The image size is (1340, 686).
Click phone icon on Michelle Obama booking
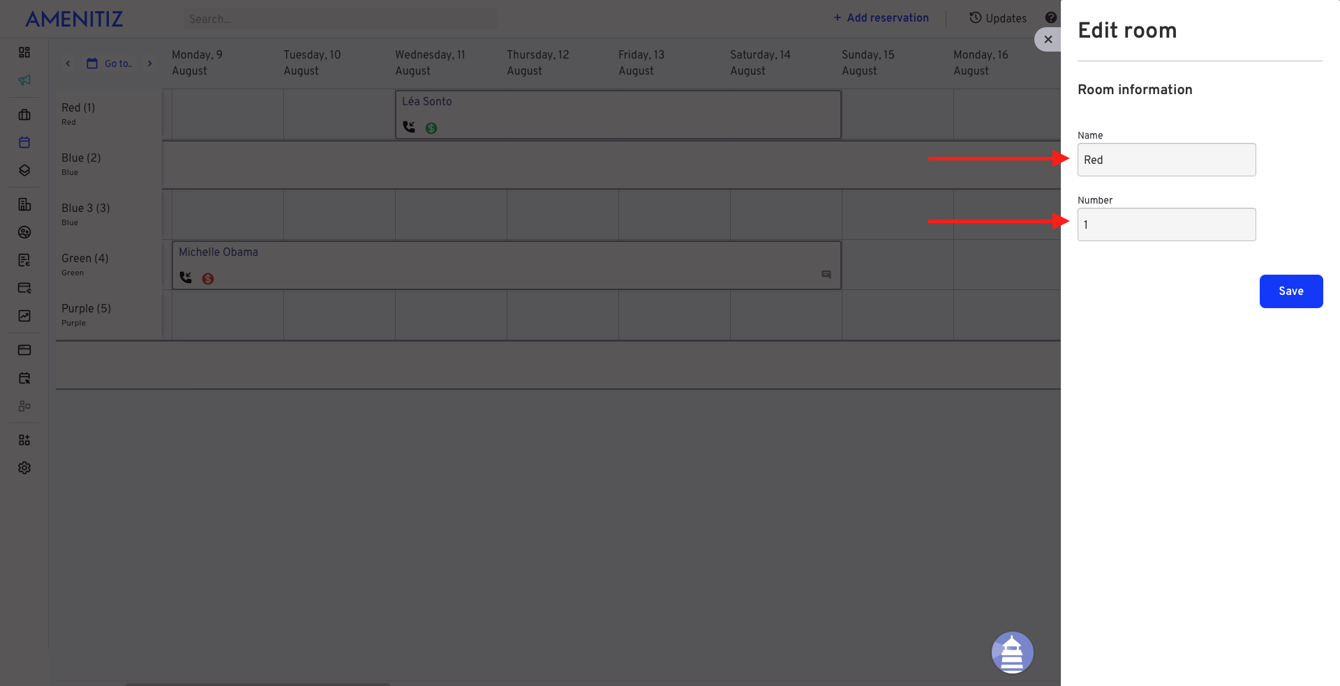[x=186, y=277]
